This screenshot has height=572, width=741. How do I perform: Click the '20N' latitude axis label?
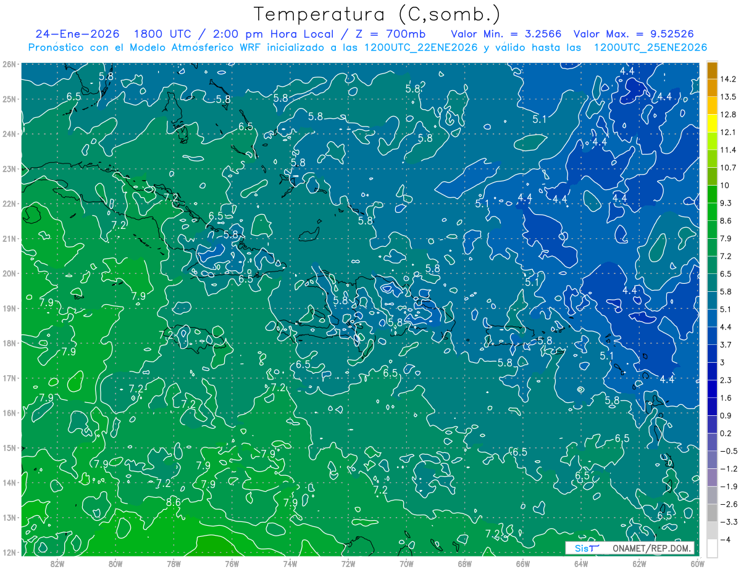coord(9,273)
